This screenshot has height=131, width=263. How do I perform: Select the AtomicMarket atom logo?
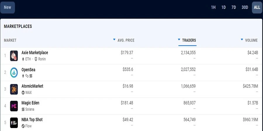(14, 89)
